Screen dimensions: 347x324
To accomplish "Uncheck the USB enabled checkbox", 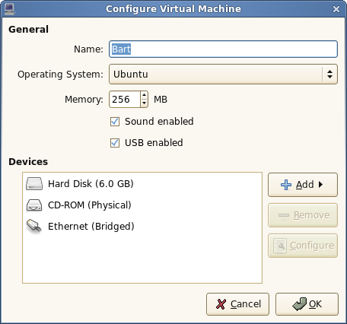I will (115, 143).
